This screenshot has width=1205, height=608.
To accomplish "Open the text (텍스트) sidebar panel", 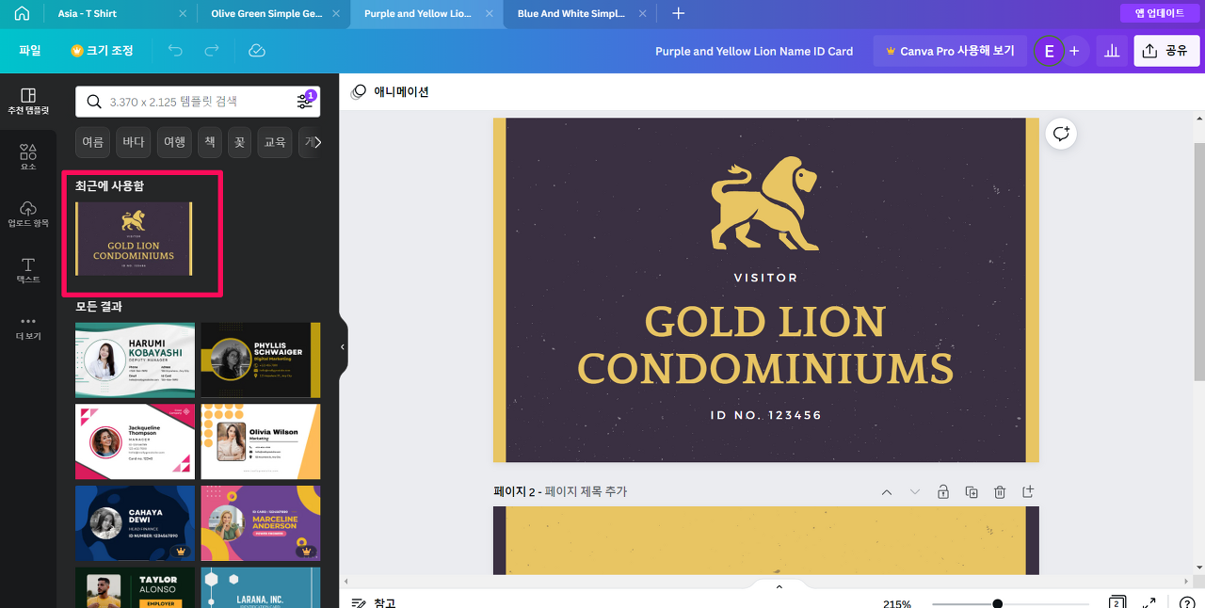I will pos(28,270).
